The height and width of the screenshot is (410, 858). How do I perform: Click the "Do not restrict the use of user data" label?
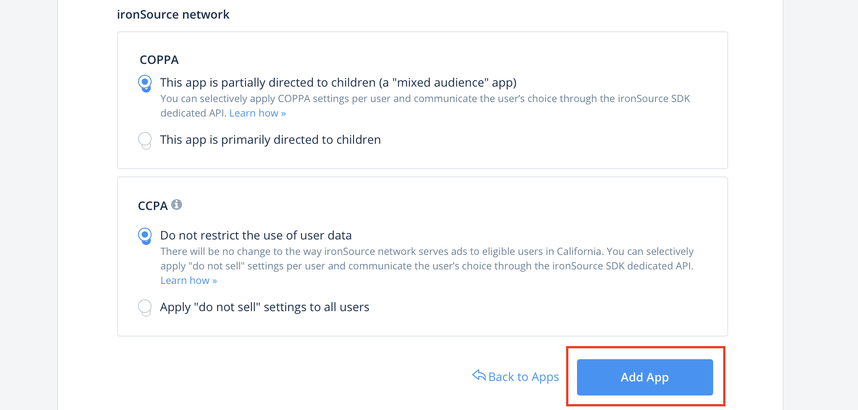click(256, 235)
